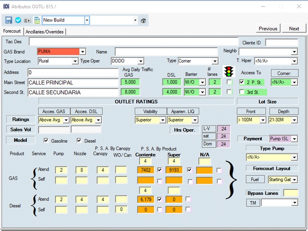Open the GAS Brand PUMA dropdown
The image size is (308, 231).
click(83, 52)
